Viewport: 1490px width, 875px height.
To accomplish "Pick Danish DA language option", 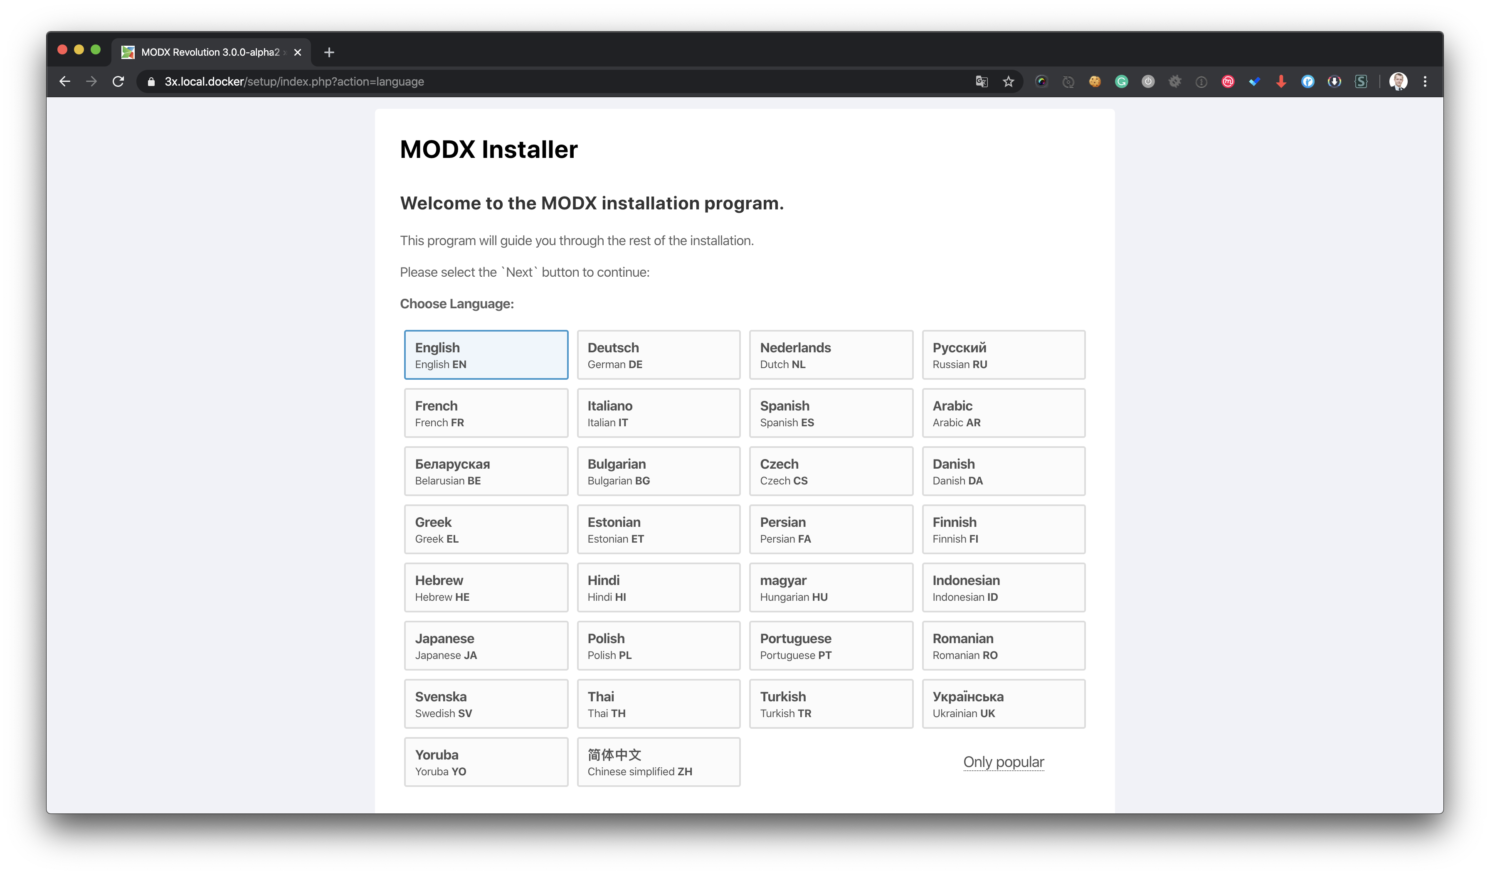I will 1004,471.
